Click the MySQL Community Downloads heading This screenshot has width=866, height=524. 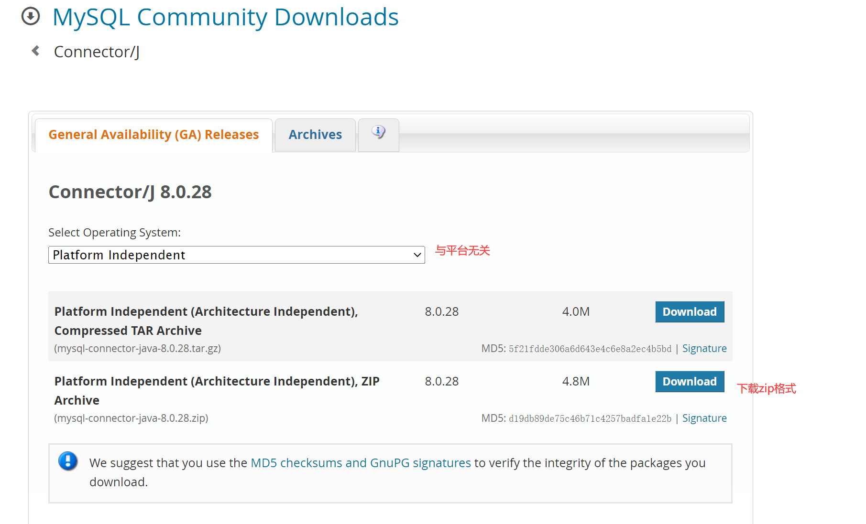pyautogui.click(x=225, y=17)
